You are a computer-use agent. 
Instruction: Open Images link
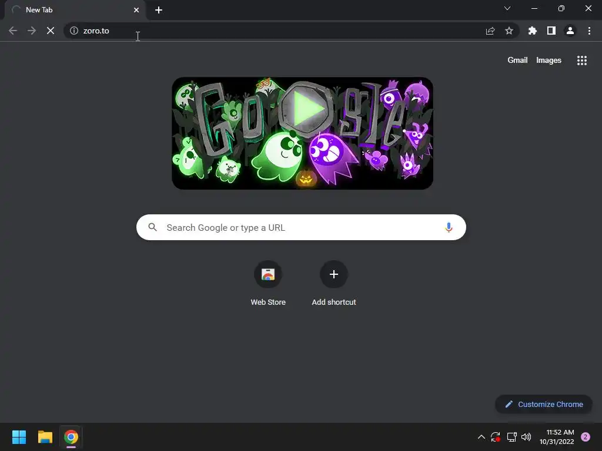(549, 60)
